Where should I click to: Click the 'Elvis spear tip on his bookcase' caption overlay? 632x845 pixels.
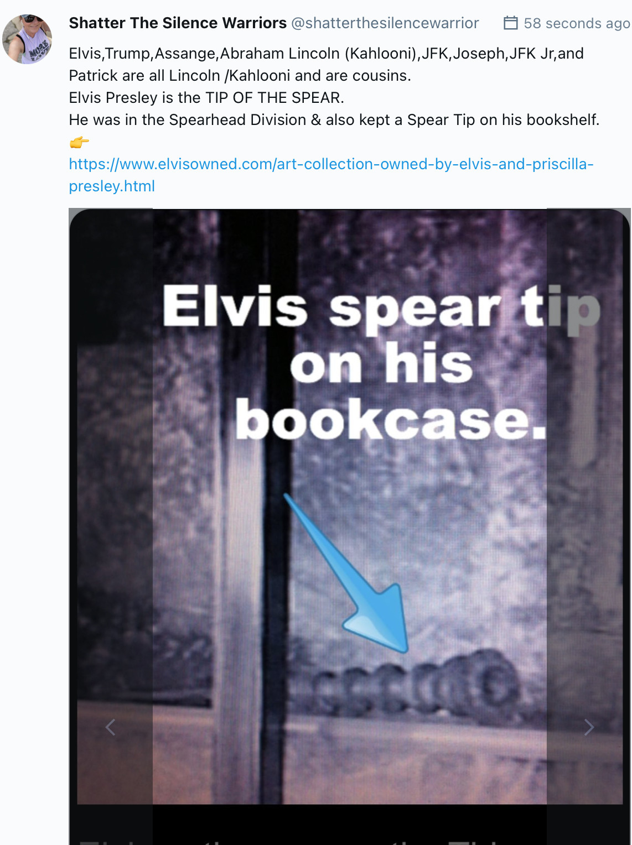pyautogui.click(x=382, y=362)
